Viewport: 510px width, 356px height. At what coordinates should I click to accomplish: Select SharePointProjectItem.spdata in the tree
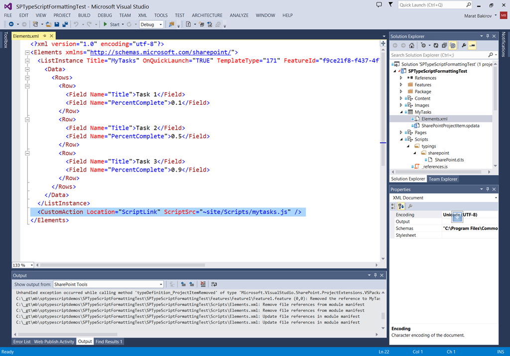tap(450, 126)
